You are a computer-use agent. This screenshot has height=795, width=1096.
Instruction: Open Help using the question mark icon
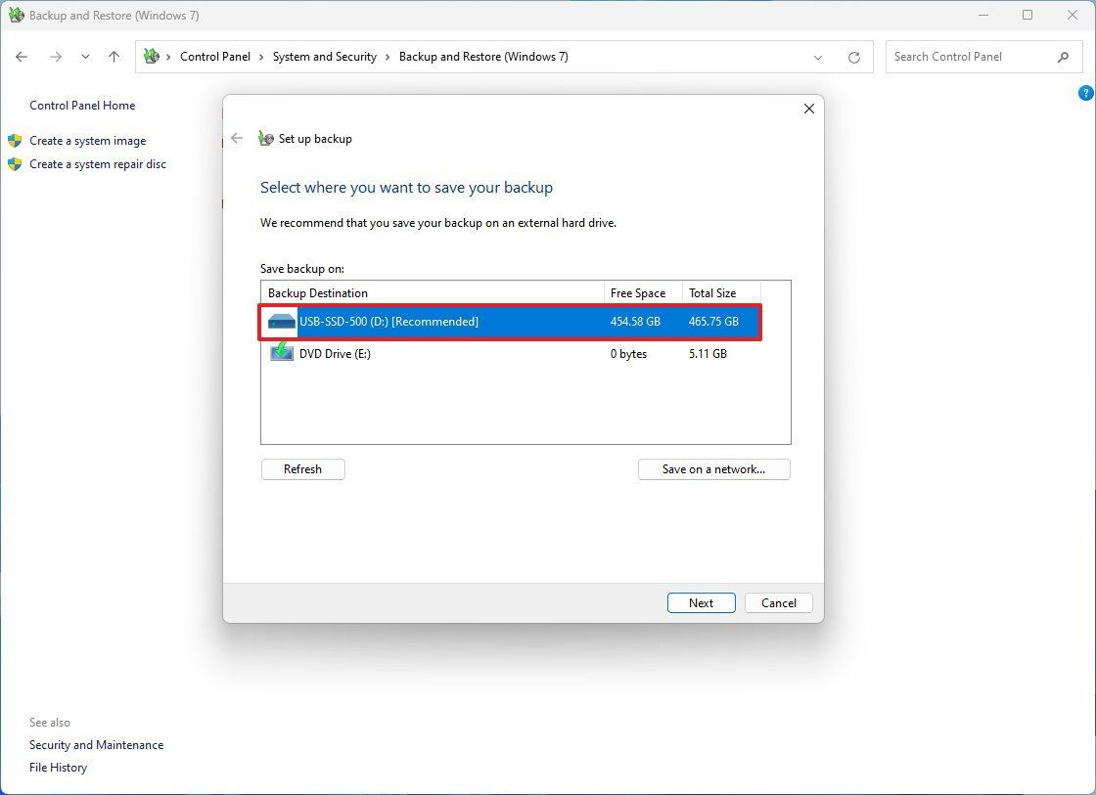pos(1085,92)
